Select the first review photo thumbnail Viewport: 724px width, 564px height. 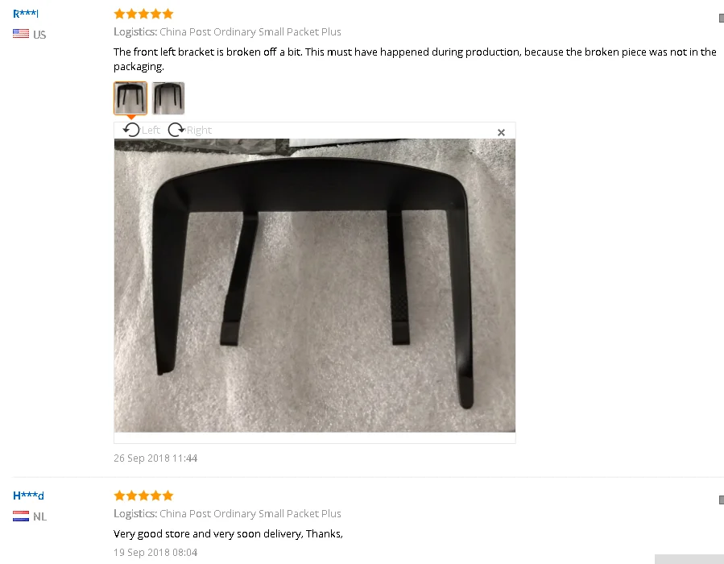pyautogui.click(x=130, y=98)
